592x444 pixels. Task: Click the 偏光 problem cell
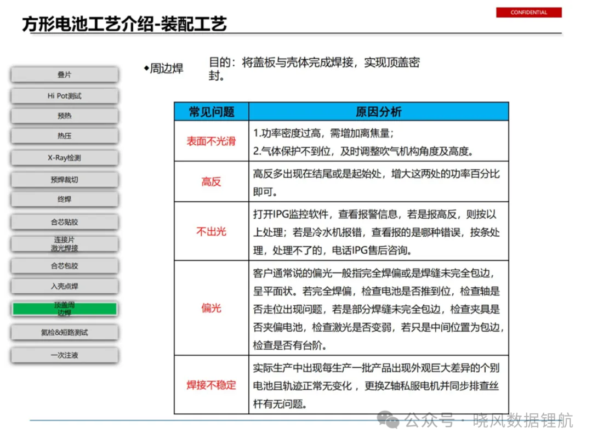click(x=212, y=308)
